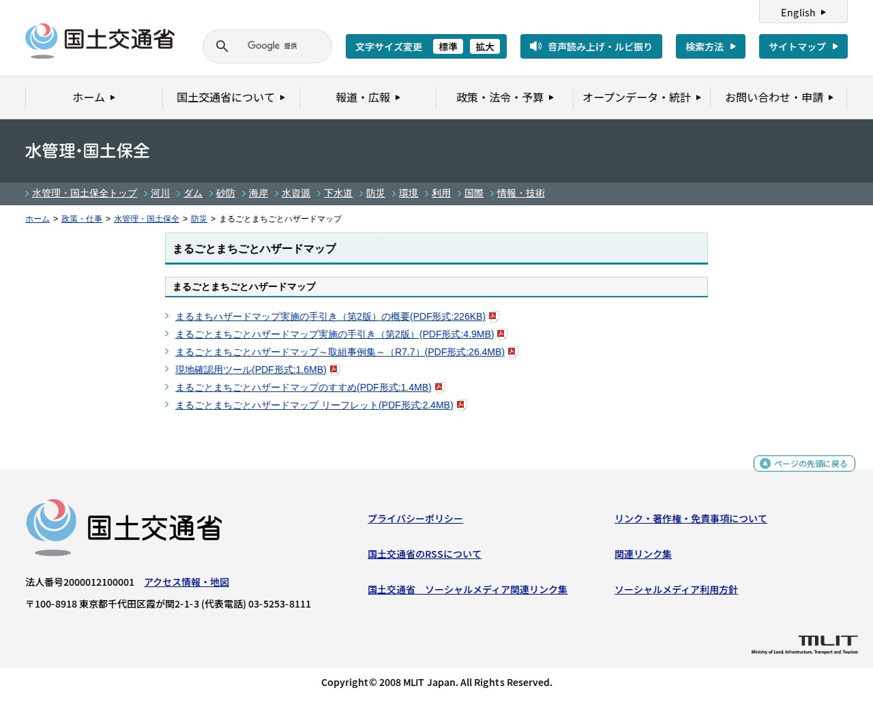Screen dimensions: 873x703
Task: Expand the 政策・法令・予算 menu
Action: point(505,98)
